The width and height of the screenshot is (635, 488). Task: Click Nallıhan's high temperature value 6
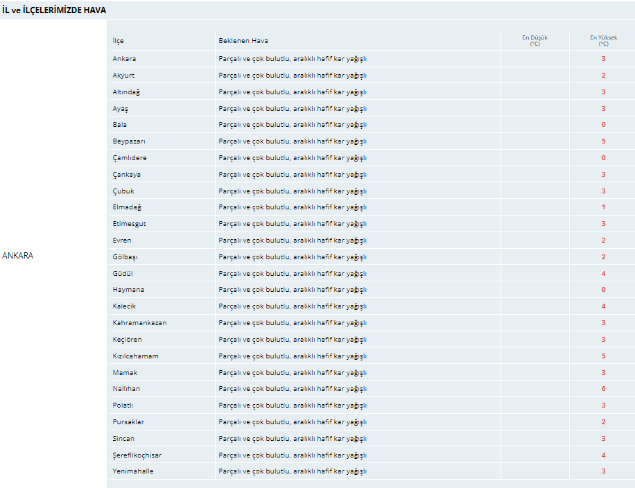click(603, 388)
